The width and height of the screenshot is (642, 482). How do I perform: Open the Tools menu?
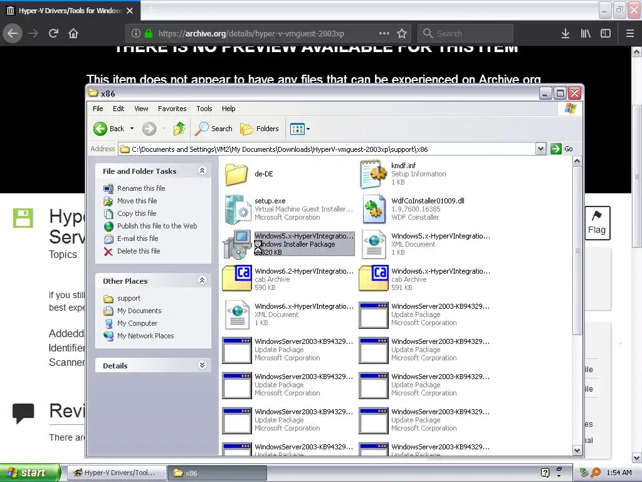click(204, 109)
